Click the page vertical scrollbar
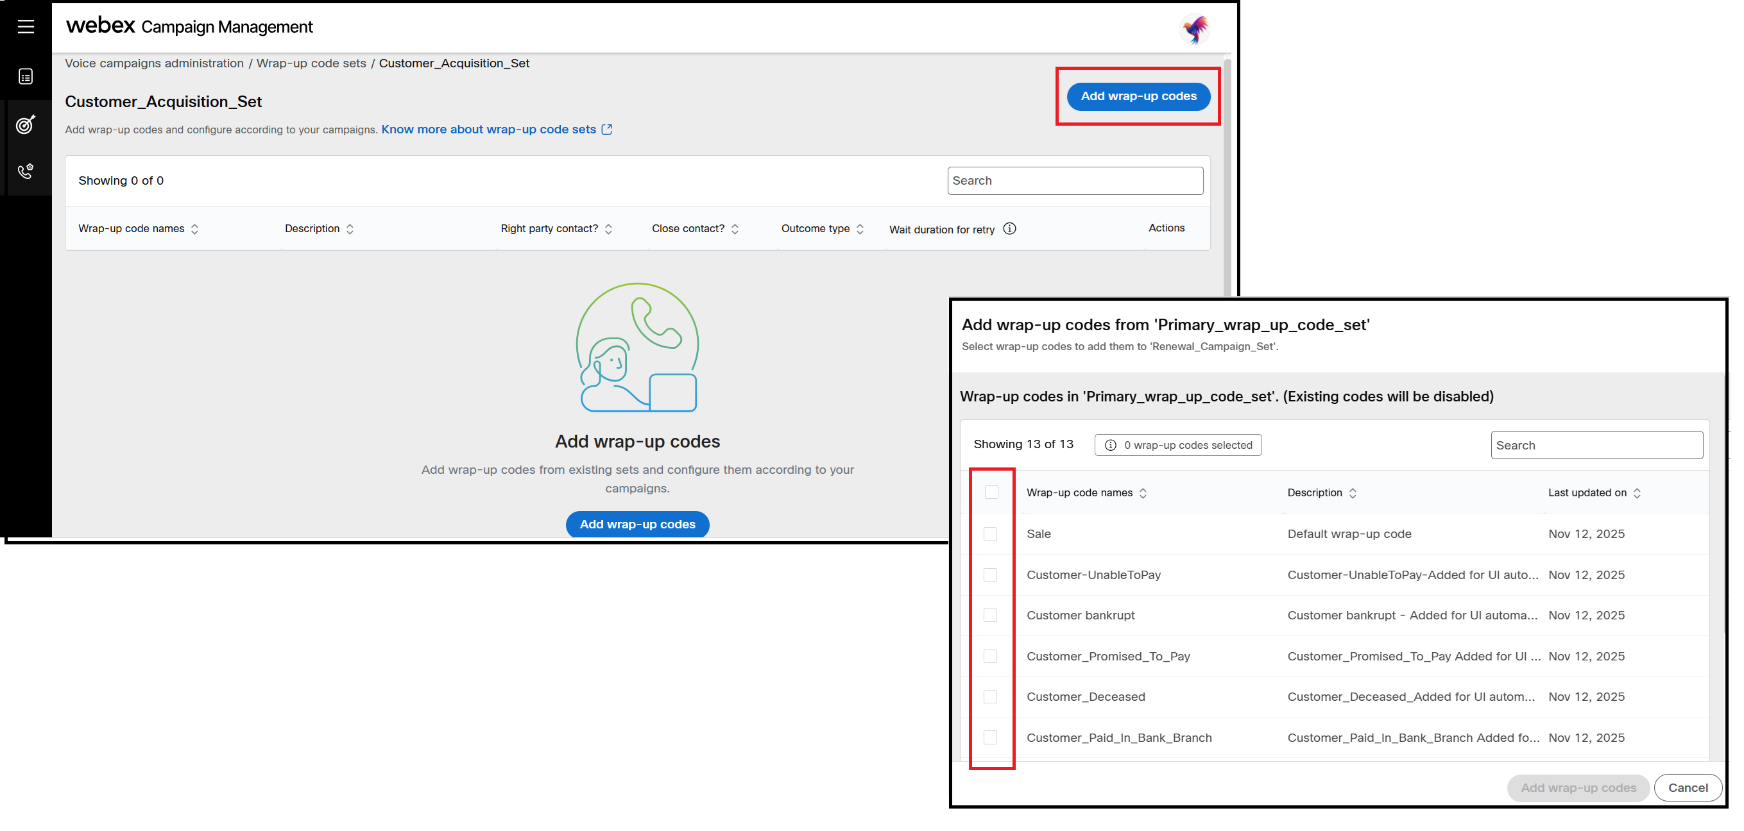The width and height of the screenshot is (1744, 831). 1227,176
